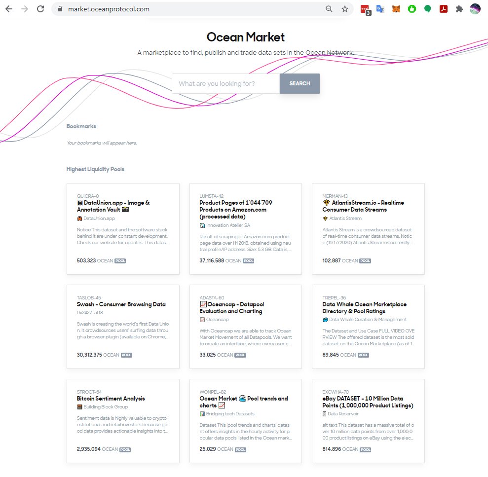Click the WONPEL-82 datatoken symbol

point(213,392)
